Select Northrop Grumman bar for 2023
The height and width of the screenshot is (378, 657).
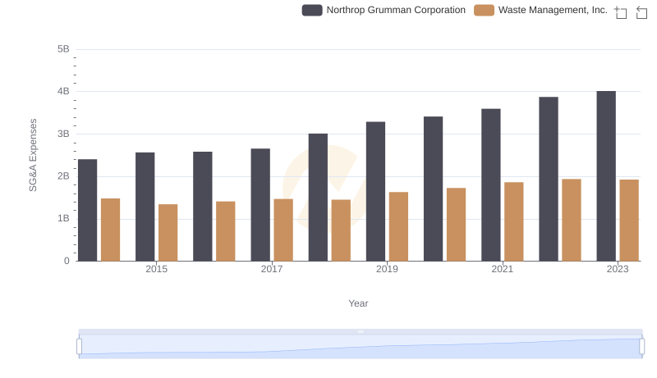[606, 176]
